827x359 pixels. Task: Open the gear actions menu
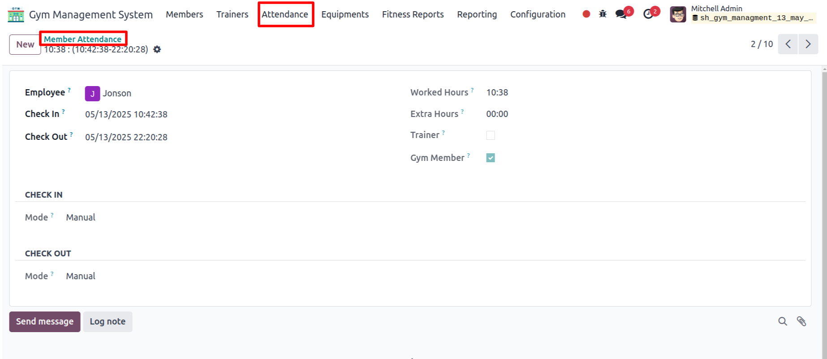pos(157,49)
